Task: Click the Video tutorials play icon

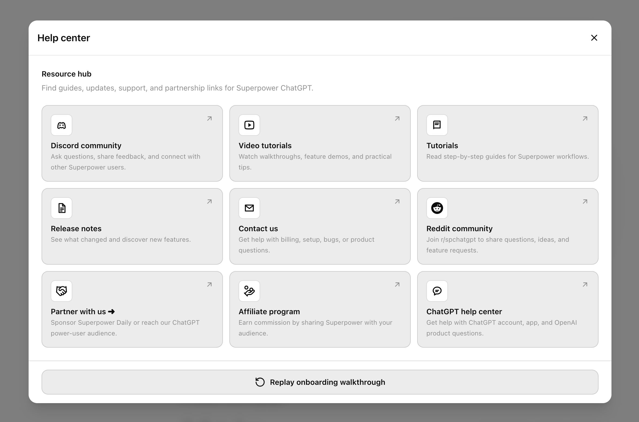Action: pos(249,125)
